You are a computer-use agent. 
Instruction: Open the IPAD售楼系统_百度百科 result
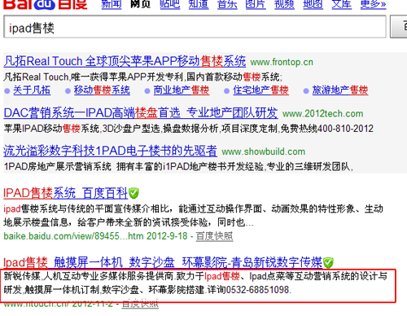[x=65, y=193]
